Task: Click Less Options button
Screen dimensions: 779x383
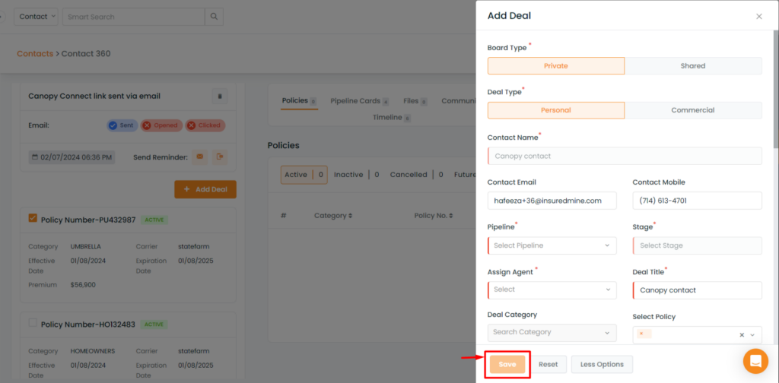Action: coord(603,364)
